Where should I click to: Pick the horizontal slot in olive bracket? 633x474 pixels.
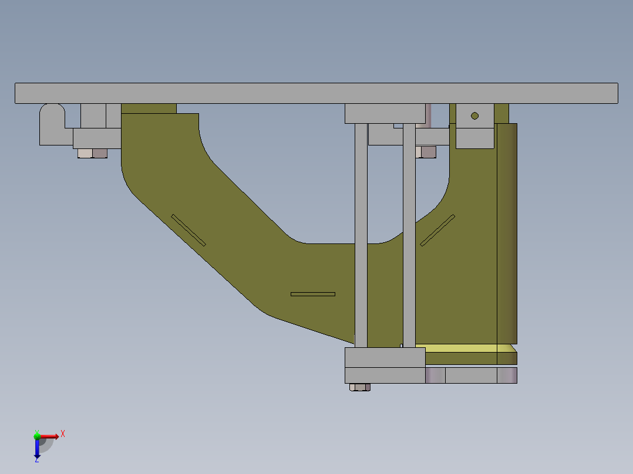tap(313, 294)
